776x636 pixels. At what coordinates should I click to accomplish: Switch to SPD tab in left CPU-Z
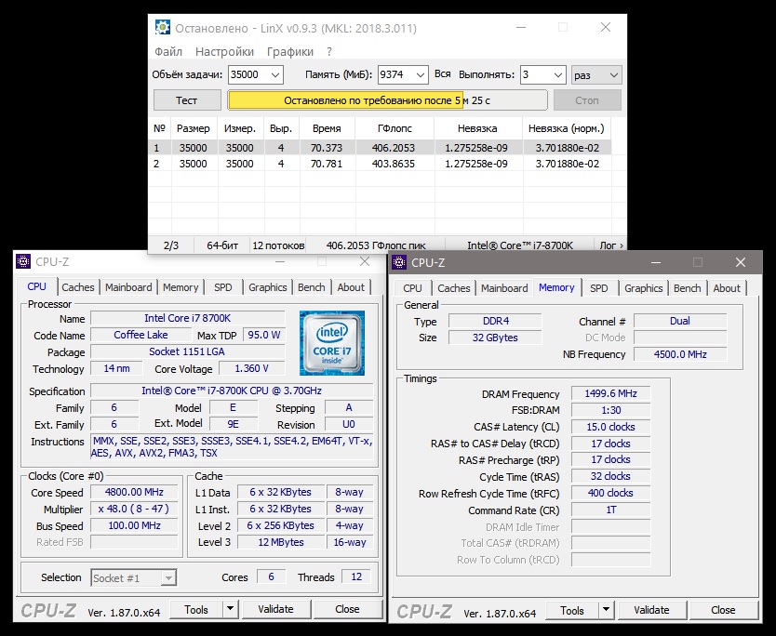pos(222,287)
